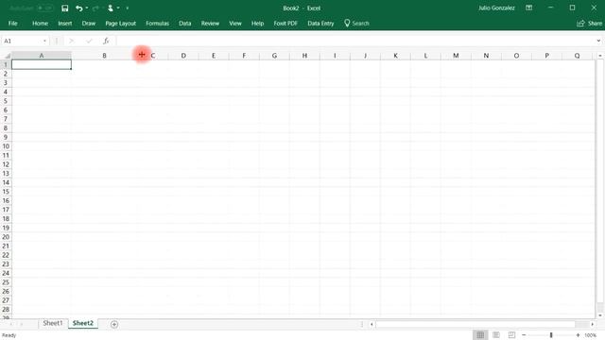Click the horizontal scrollbar left arrow

click(372, 324)
